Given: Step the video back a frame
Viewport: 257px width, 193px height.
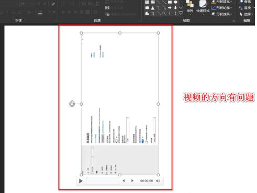Looking at the screenshot, I should pos(124,181).
